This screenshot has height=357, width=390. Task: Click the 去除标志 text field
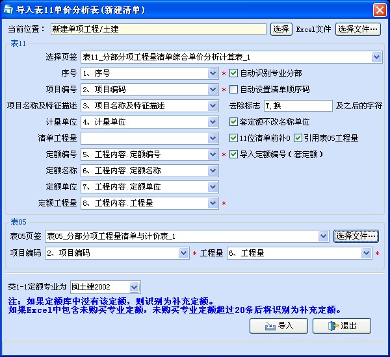298,106
